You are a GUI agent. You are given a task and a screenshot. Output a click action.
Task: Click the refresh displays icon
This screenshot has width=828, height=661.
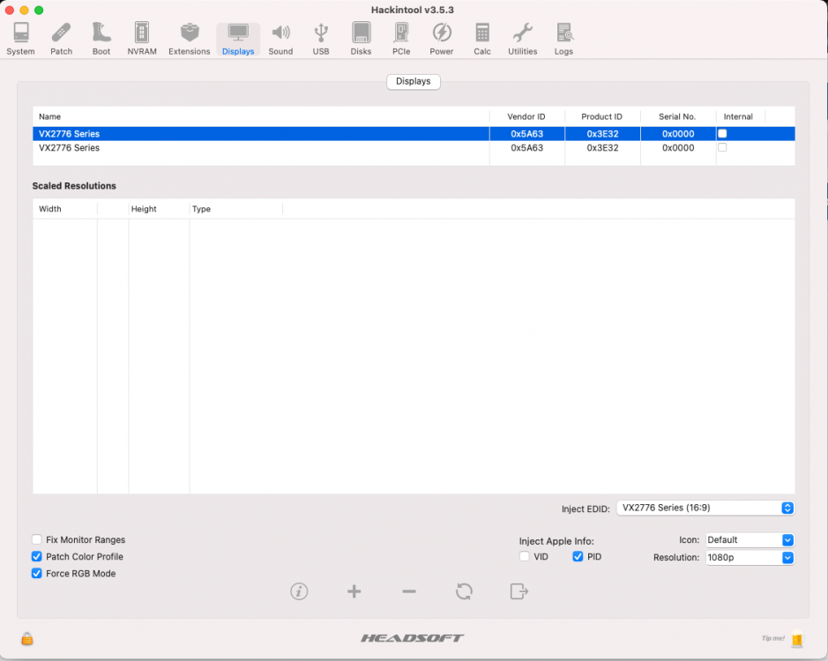[464, 591]
